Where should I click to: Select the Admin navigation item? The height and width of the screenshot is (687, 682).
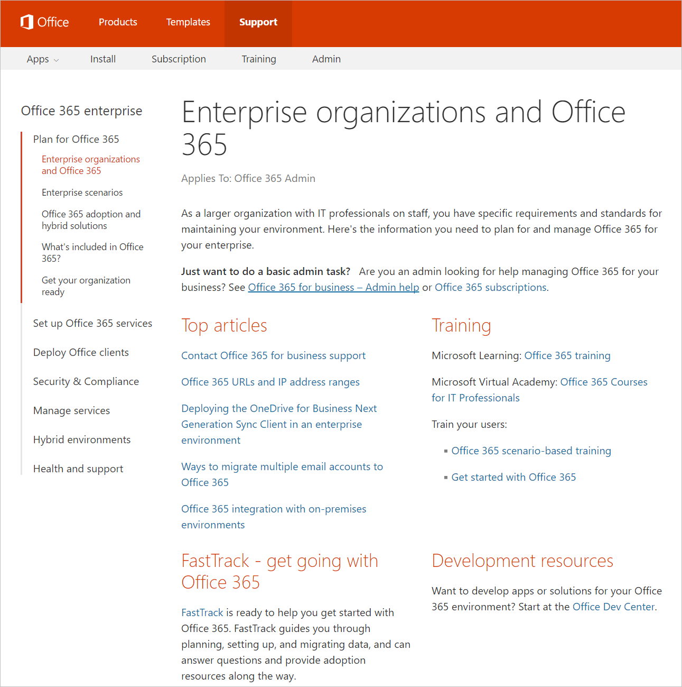[x=326, y=59]
